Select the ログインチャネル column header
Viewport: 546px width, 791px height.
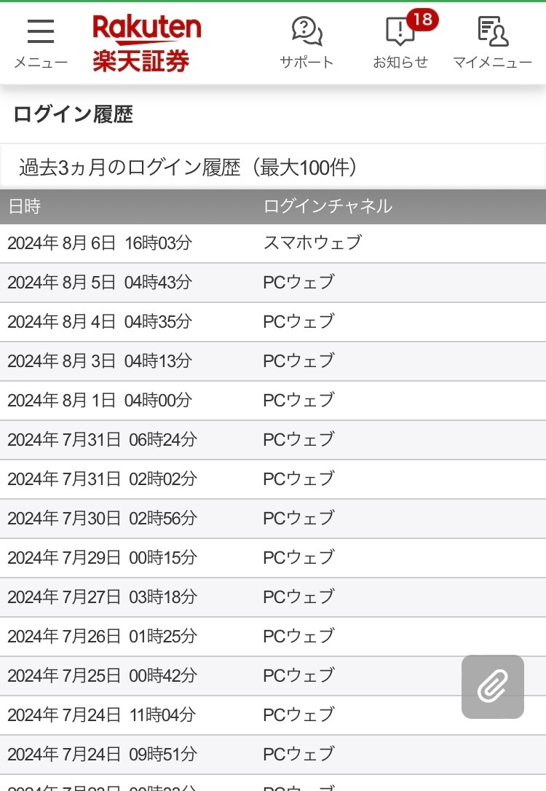pyautogui.click(x=328, y=206)
